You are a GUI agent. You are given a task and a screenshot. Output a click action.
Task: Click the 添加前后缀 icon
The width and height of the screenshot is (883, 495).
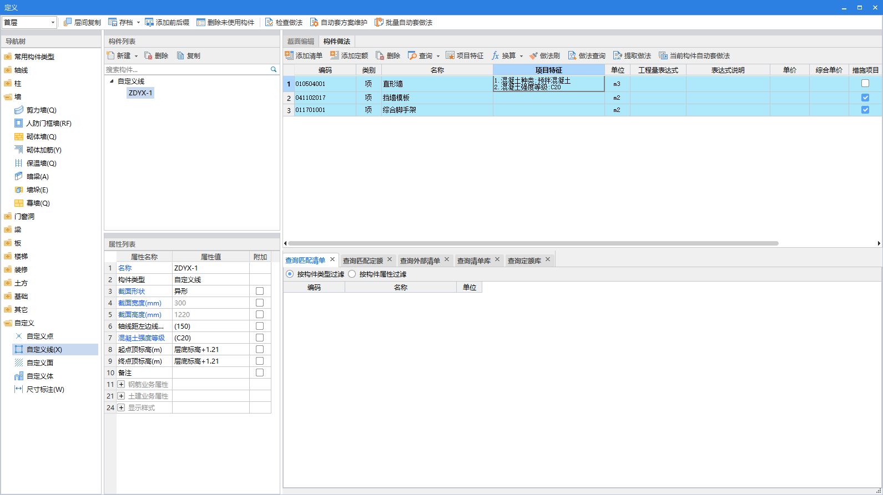[149, 22]
